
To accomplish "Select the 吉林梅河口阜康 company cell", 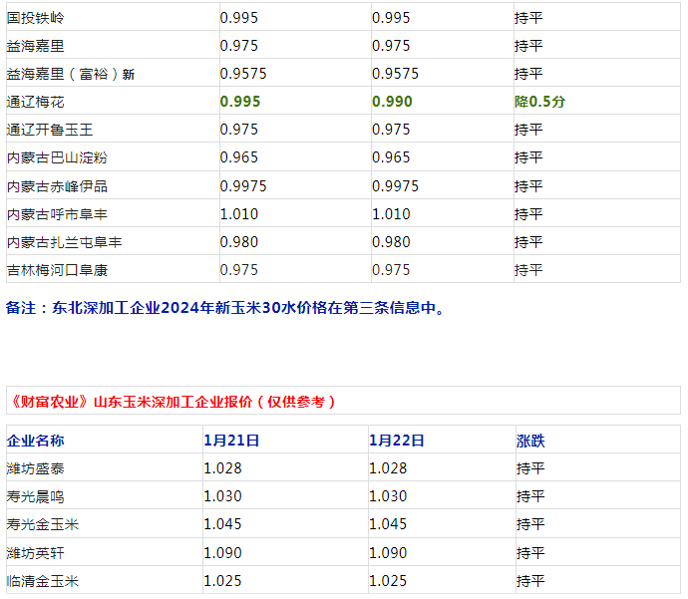I will [56, 270].
